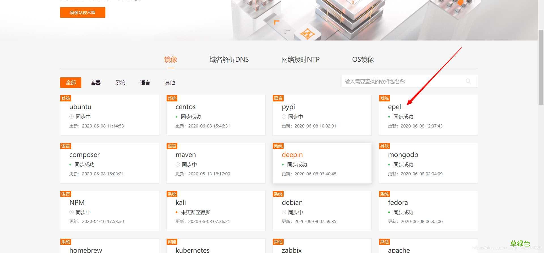Open the composer mirror

(84, 155)
